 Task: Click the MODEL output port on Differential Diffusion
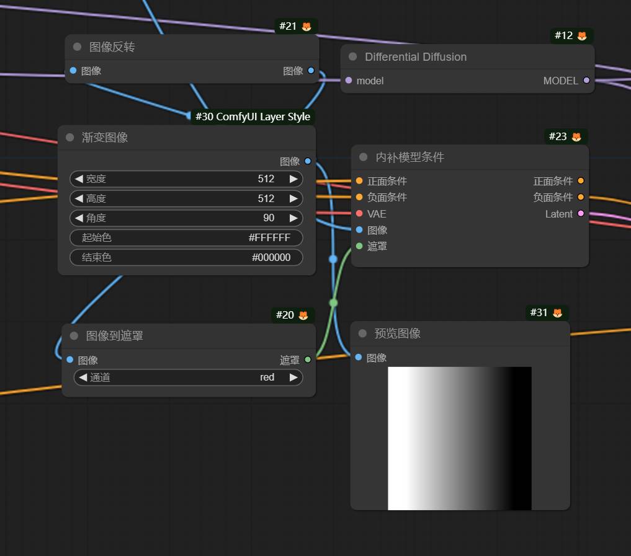pos(586,81)
